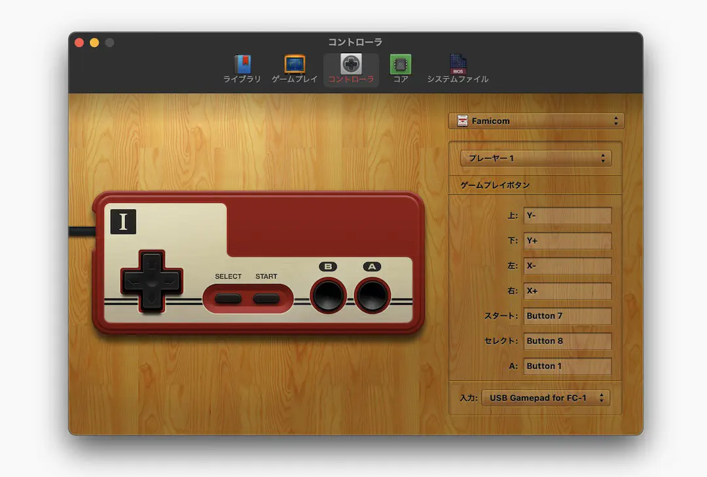Open the USB Gamepad for FC-1 input dropdown
707x477 pixels.
coord(545,398)
